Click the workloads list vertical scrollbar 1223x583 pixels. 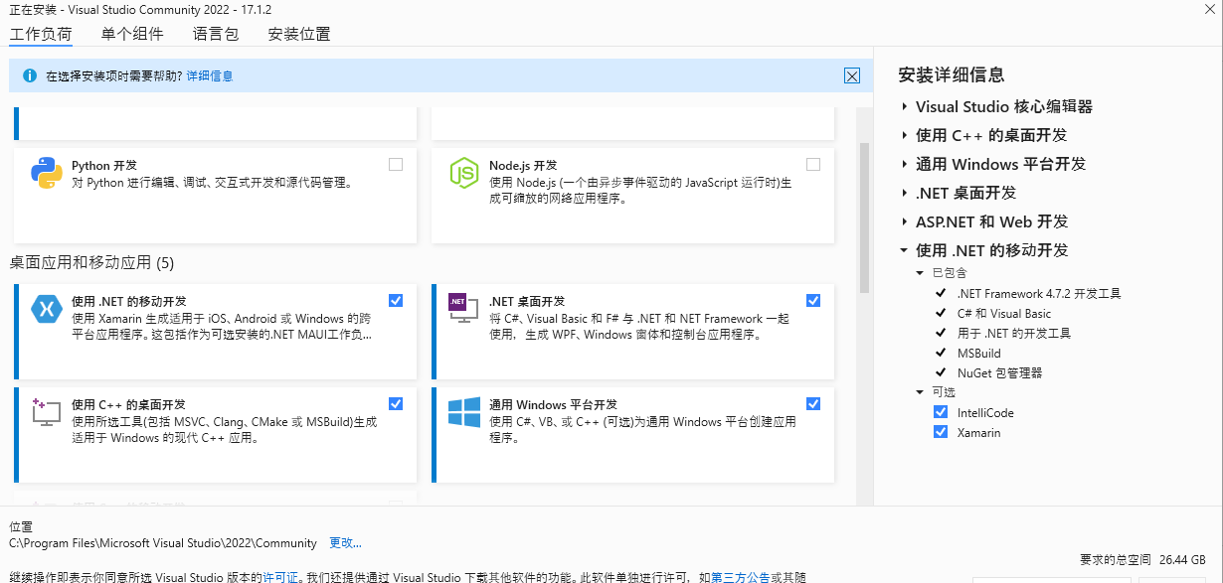[x=864, y=218]
